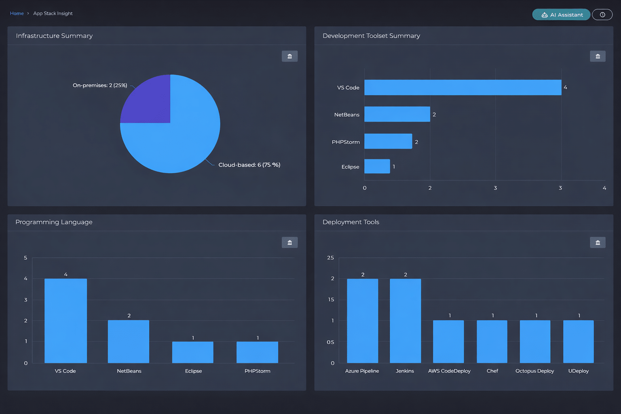The image size is (621, 414).
Task: Click the App Stack Insight breadcrumb
Action: pos(53,13)
